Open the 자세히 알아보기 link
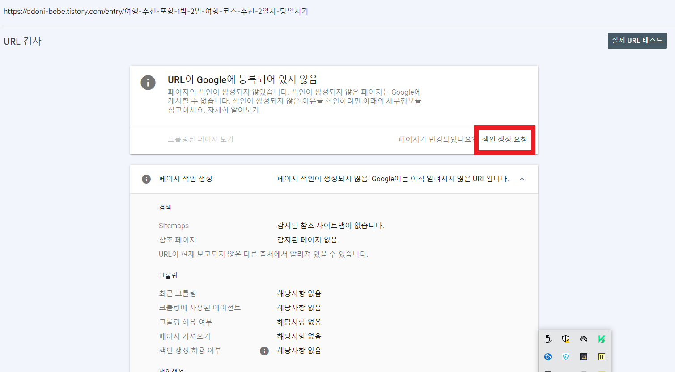 (233, 110)
